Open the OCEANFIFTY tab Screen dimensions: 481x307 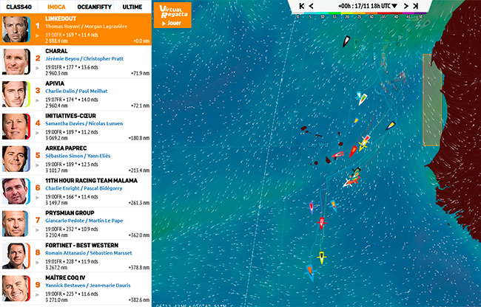click(95, 7)
